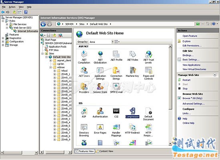Open the .NET Users feature
Screen dimensions: 220x160
click(x=84, y=72)
